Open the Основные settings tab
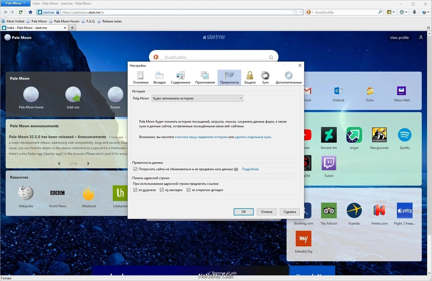 click(x=140, y=77)
